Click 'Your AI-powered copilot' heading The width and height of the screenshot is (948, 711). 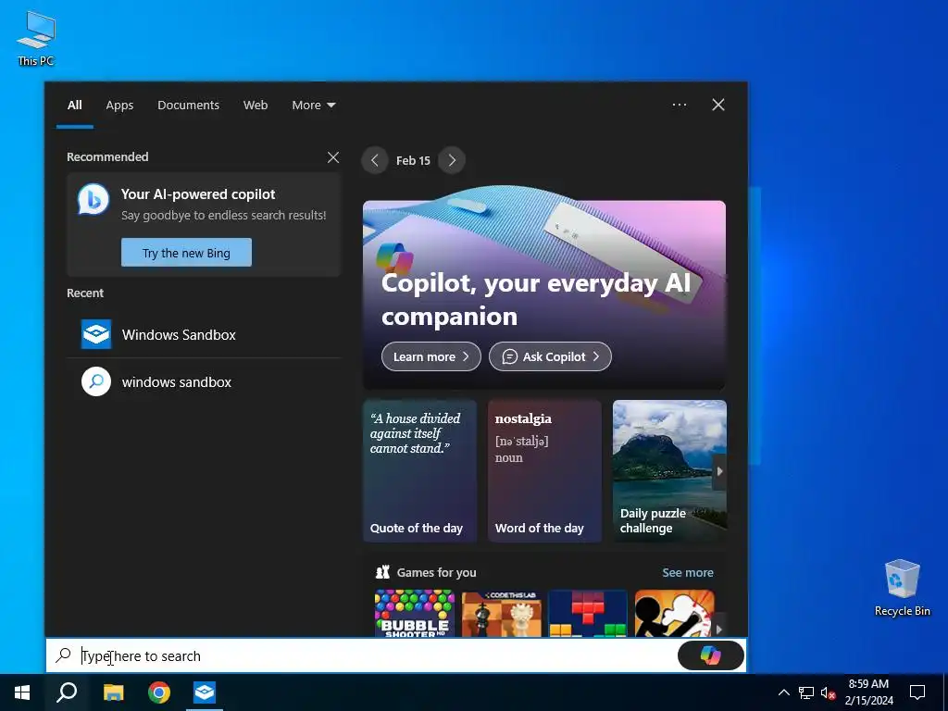coord(198,194)
